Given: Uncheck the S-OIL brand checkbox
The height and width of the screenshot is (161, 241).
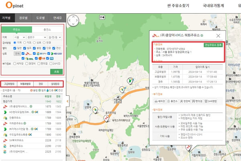Looking at the screenshot, I should click(23, 58).
